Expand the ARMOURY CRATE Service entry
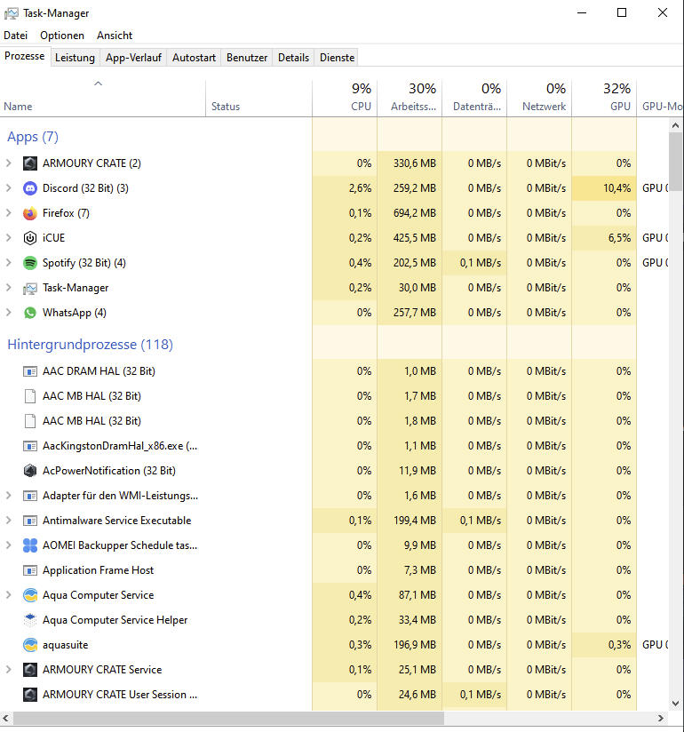 pyautogui.click(x=8, y=670)
